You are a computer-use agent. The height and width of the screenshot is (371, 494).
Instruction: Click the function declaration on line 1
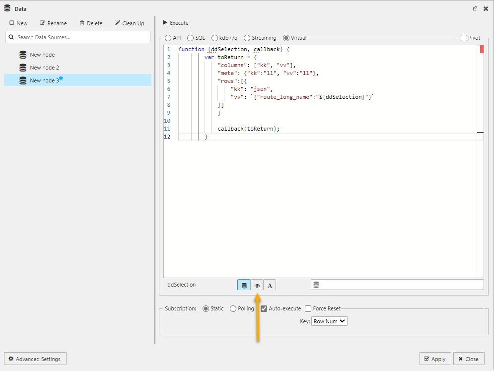tap(234, 49)
